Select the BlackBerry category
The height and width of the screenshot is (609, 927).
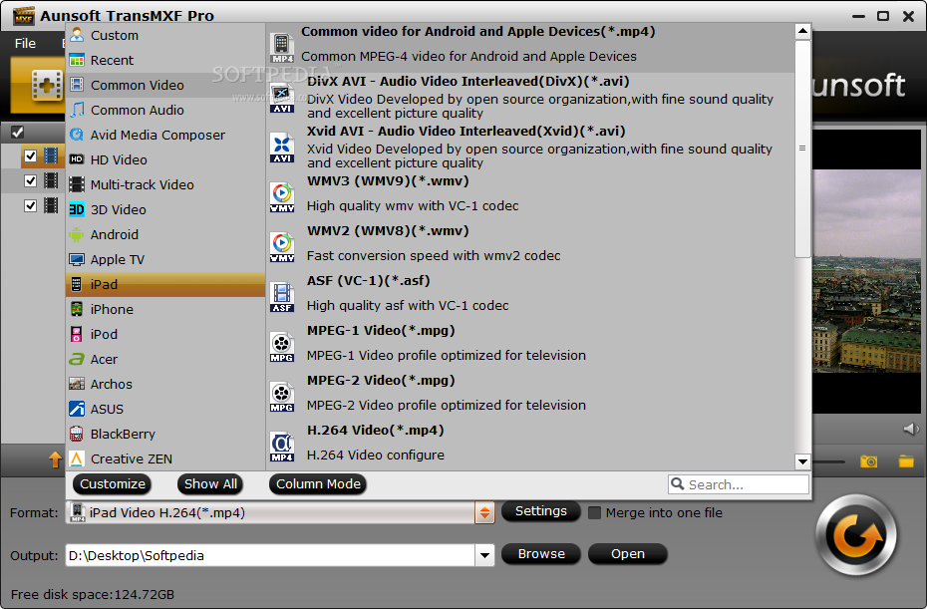[165, 434]
